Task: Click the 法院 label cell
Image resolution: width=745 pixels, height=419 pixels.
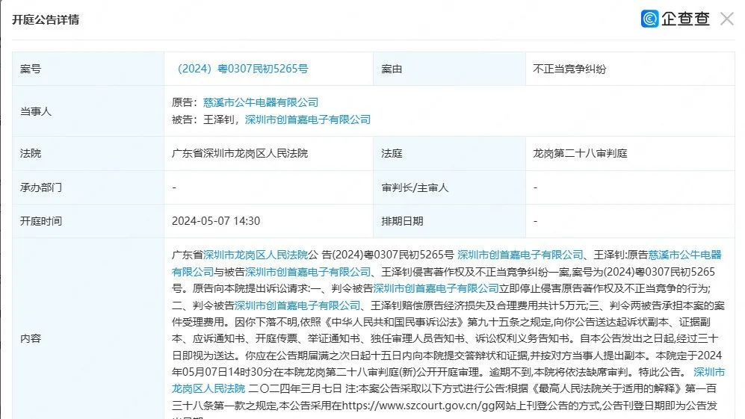Action: click(x=88, y=153)
